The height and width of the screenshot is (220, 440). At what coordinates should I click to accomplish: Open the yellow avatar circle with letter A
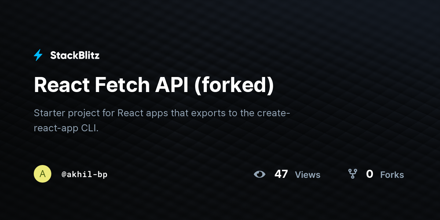click(x=43, y=174)
